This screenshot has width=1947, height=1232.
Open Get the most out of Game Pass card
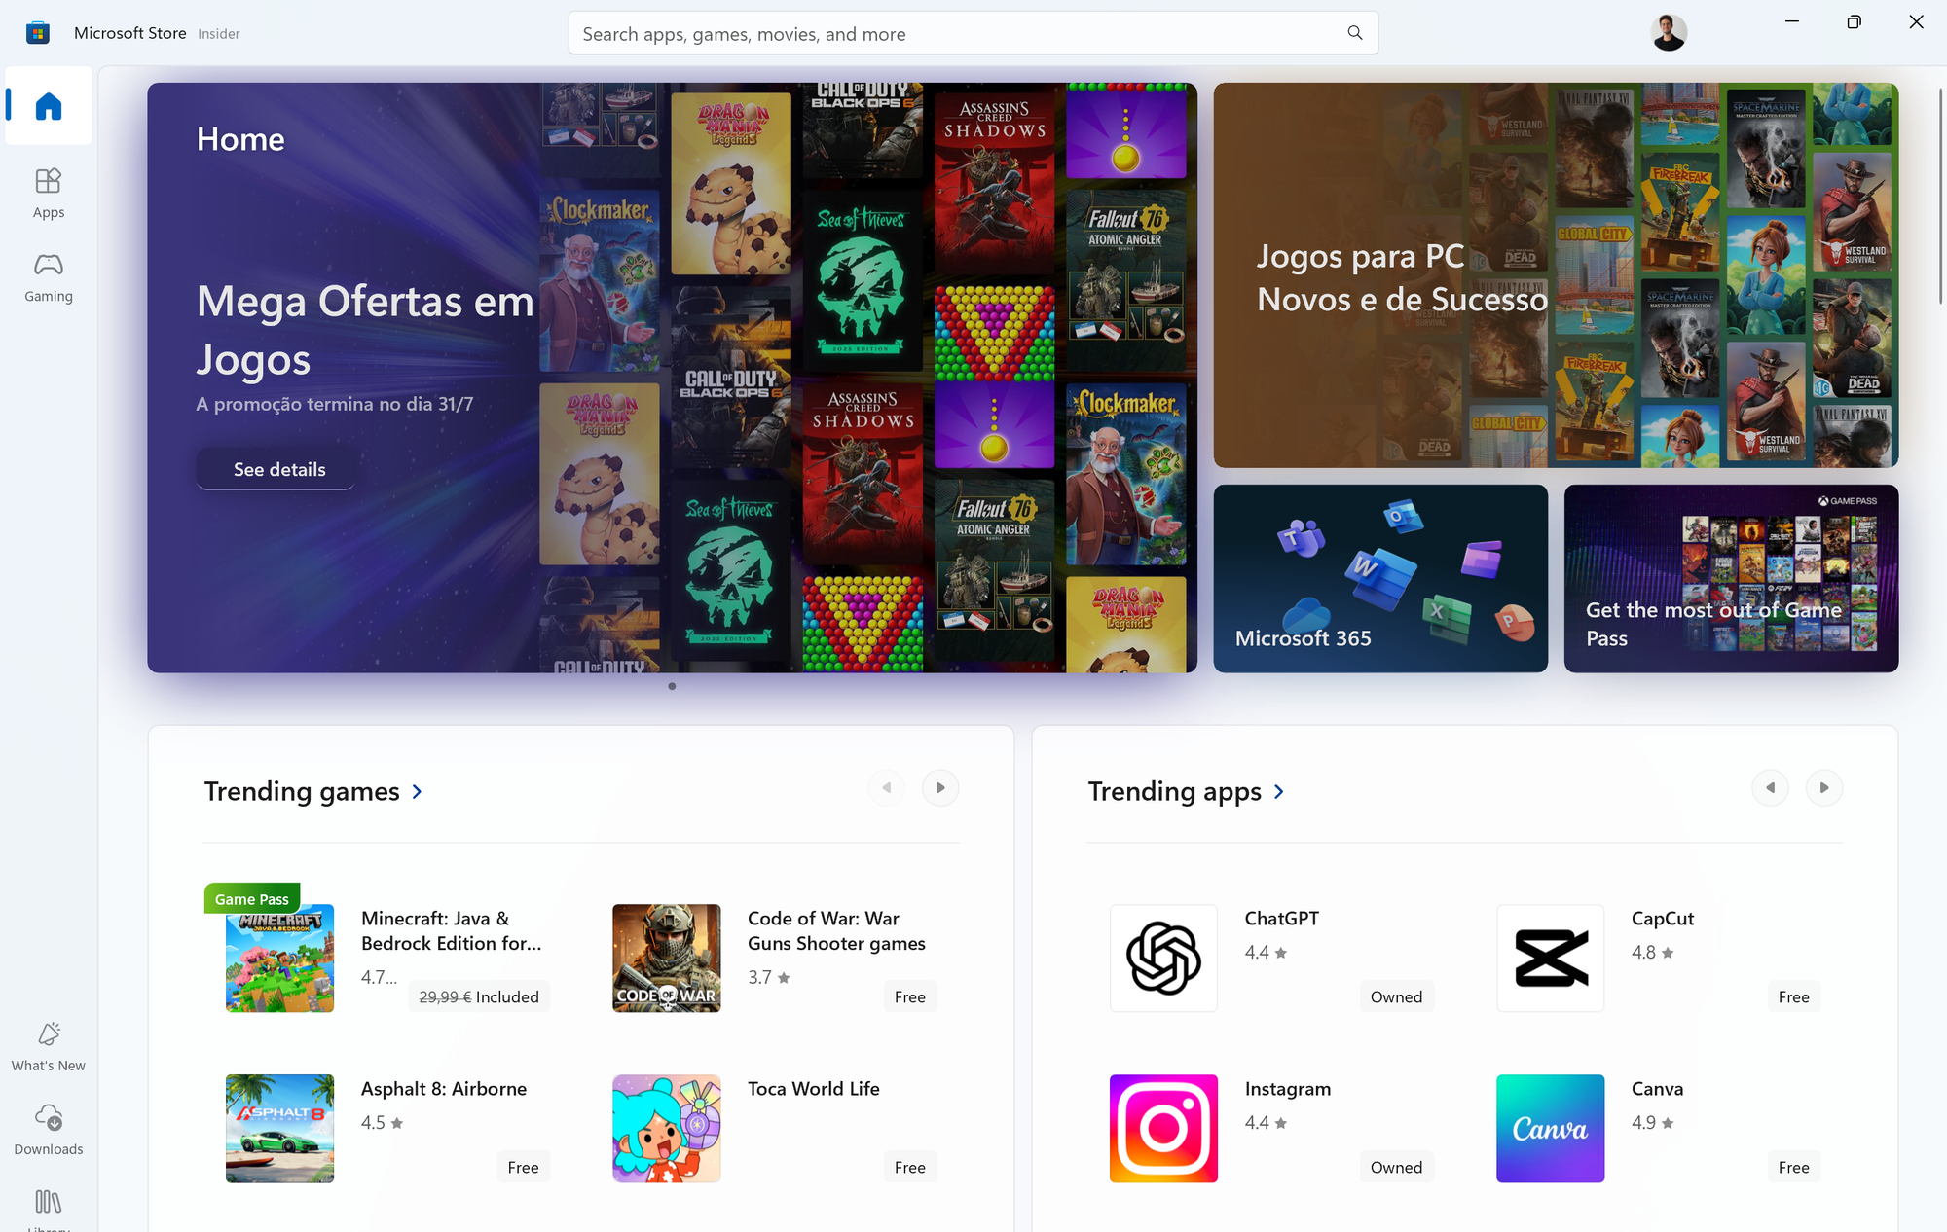point(1731,578)
